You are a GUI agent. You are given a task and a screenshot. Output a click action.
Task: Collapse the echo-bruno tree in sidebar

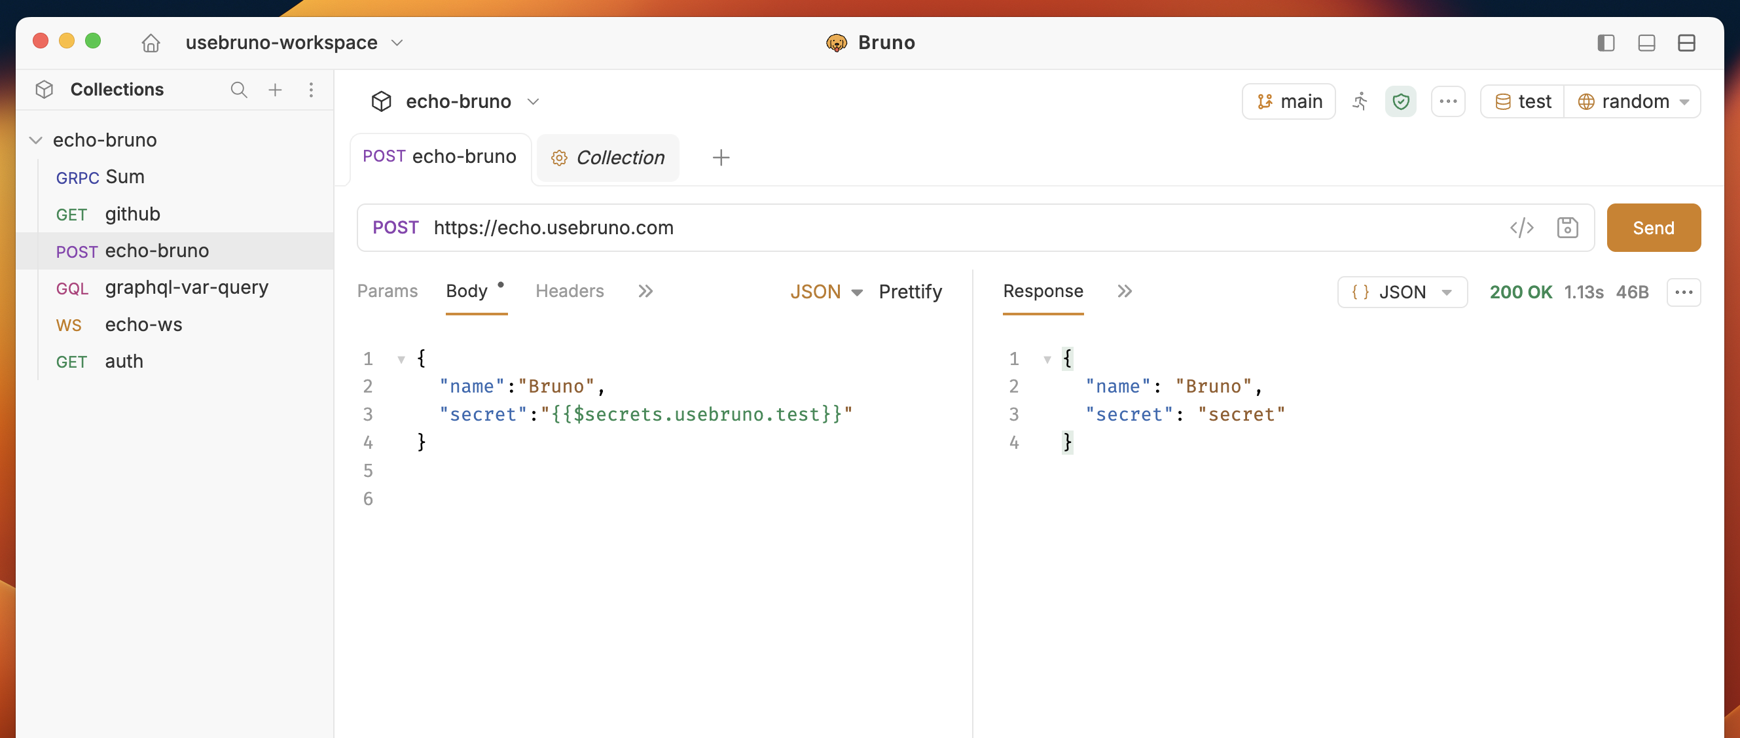pyautogui.click(x=36, y=140)
